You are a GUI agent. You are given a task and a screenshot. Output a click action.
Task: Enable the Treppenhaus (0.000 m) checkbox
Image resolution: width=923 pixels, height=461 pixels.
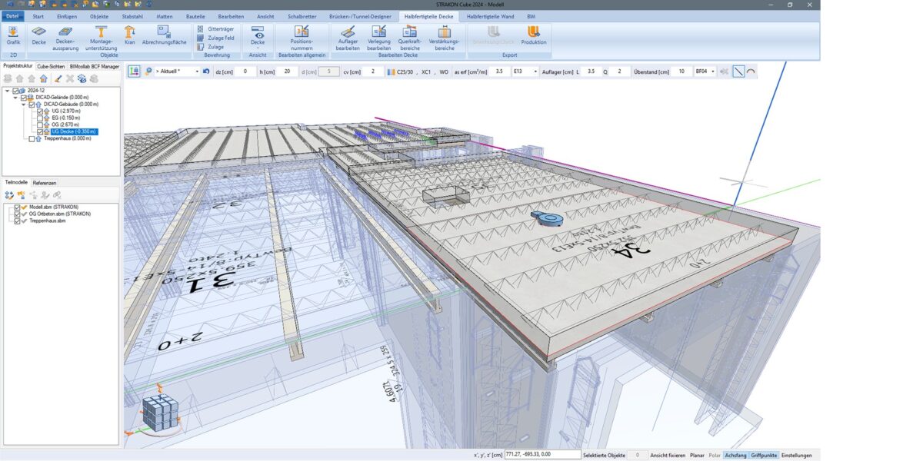32,139
